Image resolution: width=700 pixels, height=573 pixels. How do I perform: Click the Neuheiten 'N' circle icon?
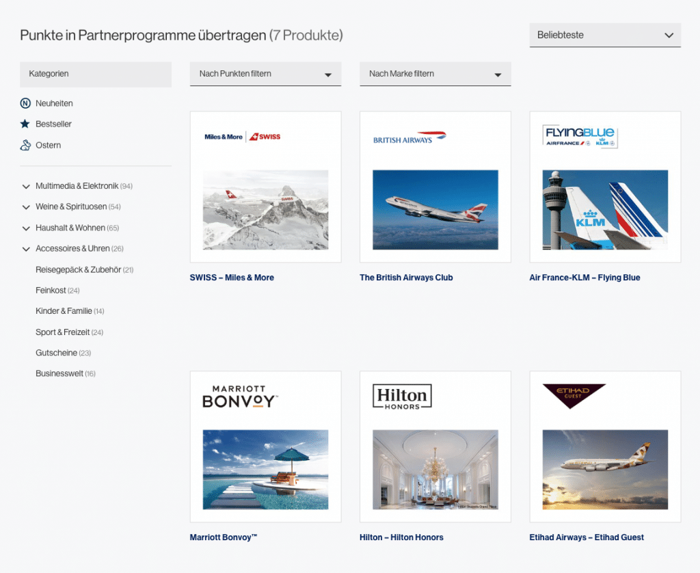click(25, 103)
